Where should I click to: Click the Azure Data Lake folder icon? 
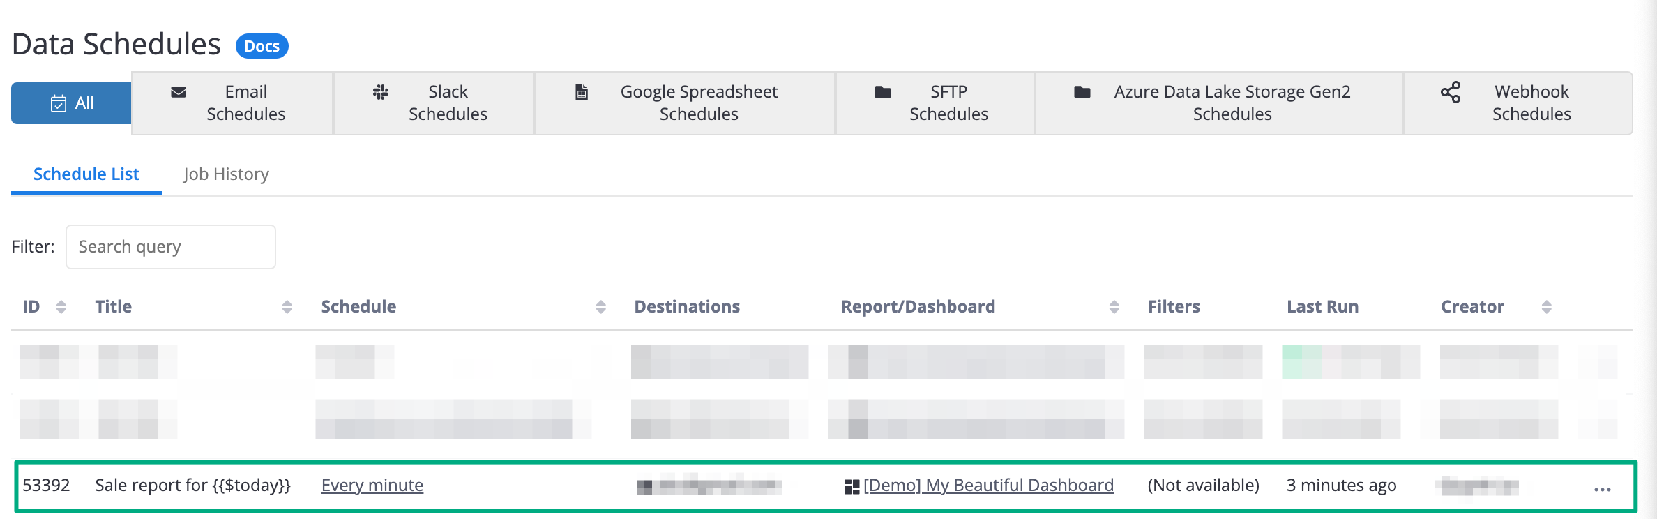tap(1082, 92)
